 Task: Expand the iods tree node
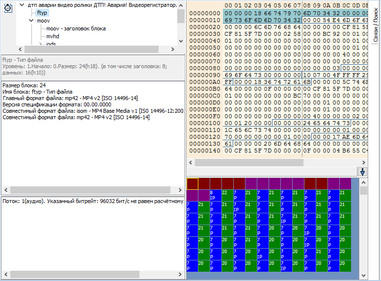[41, 44]
